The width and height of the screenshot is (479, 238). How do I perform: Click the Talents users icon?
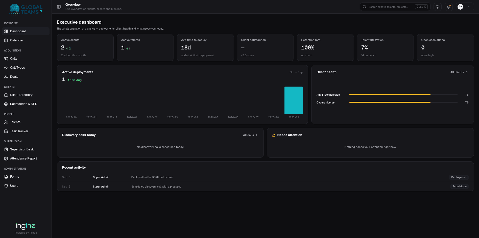pos(6,122)
